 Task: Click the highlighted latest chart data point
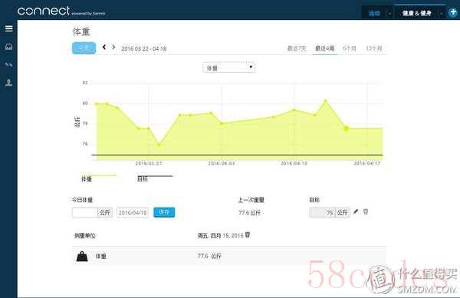347,129
